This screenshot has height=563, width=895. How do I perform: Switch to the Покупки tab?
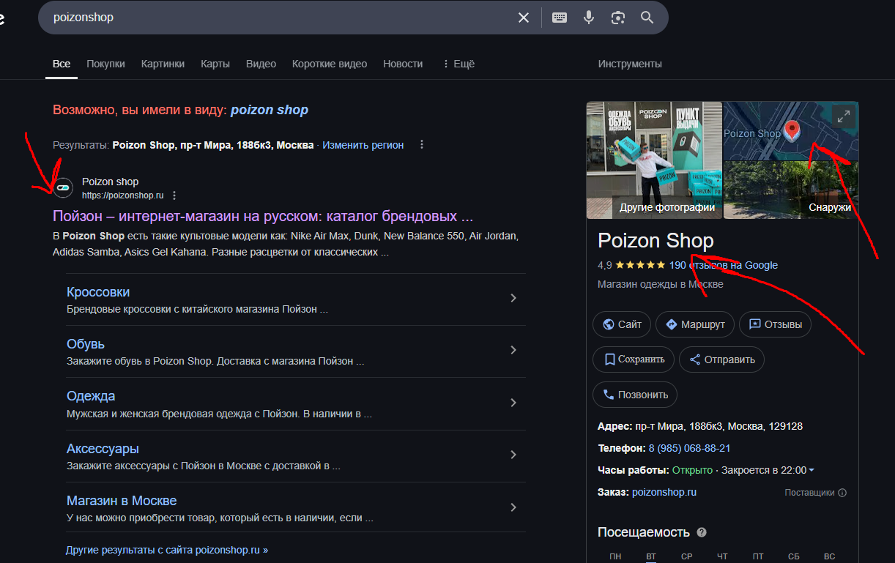click(105, 64)
